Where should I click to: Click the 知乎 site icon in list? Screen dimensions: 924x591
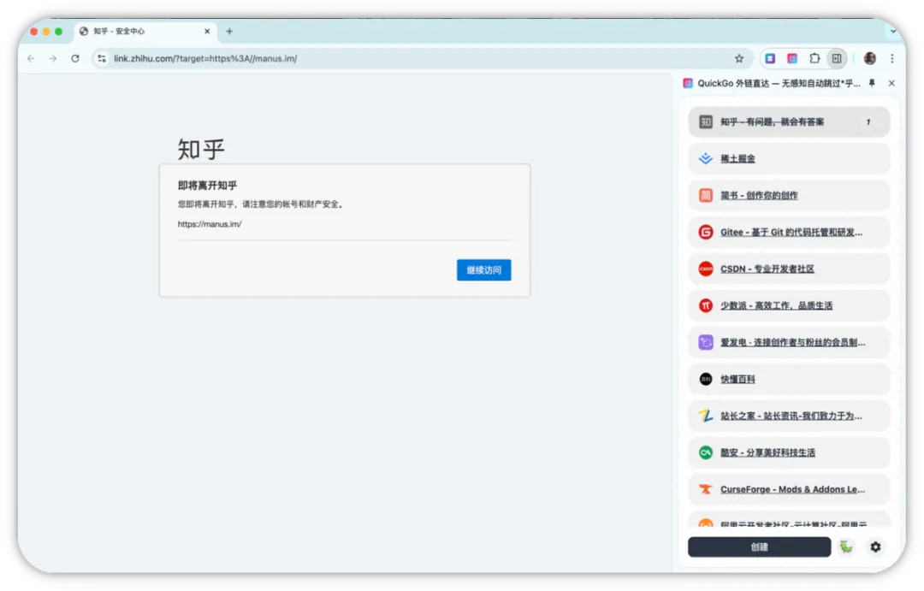[x=705, y=122]
